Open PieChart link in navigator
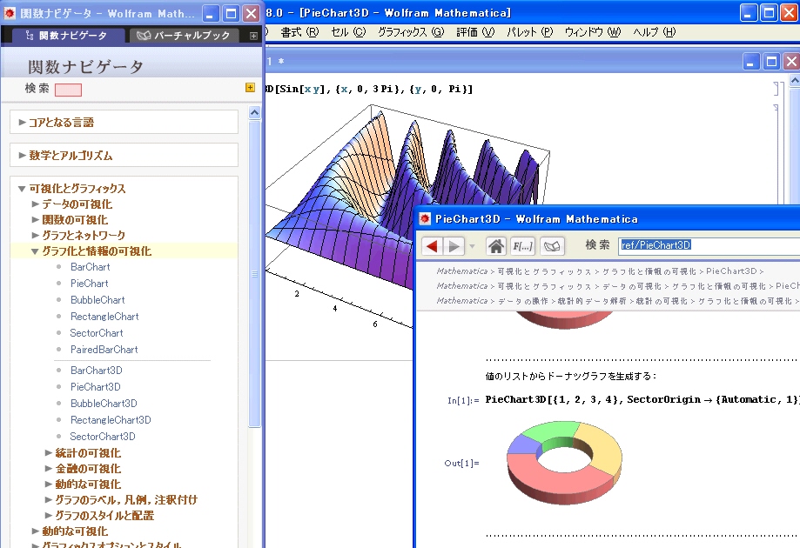Screen dimensions: 800x548 click(90, 284)
